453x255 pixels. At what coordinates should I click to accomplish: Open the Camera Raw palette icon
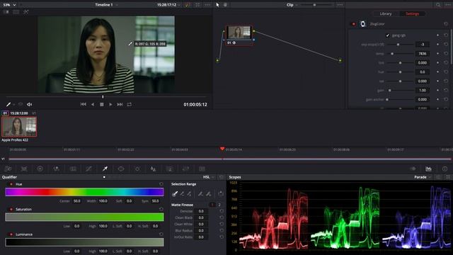[x=8, y=169]
